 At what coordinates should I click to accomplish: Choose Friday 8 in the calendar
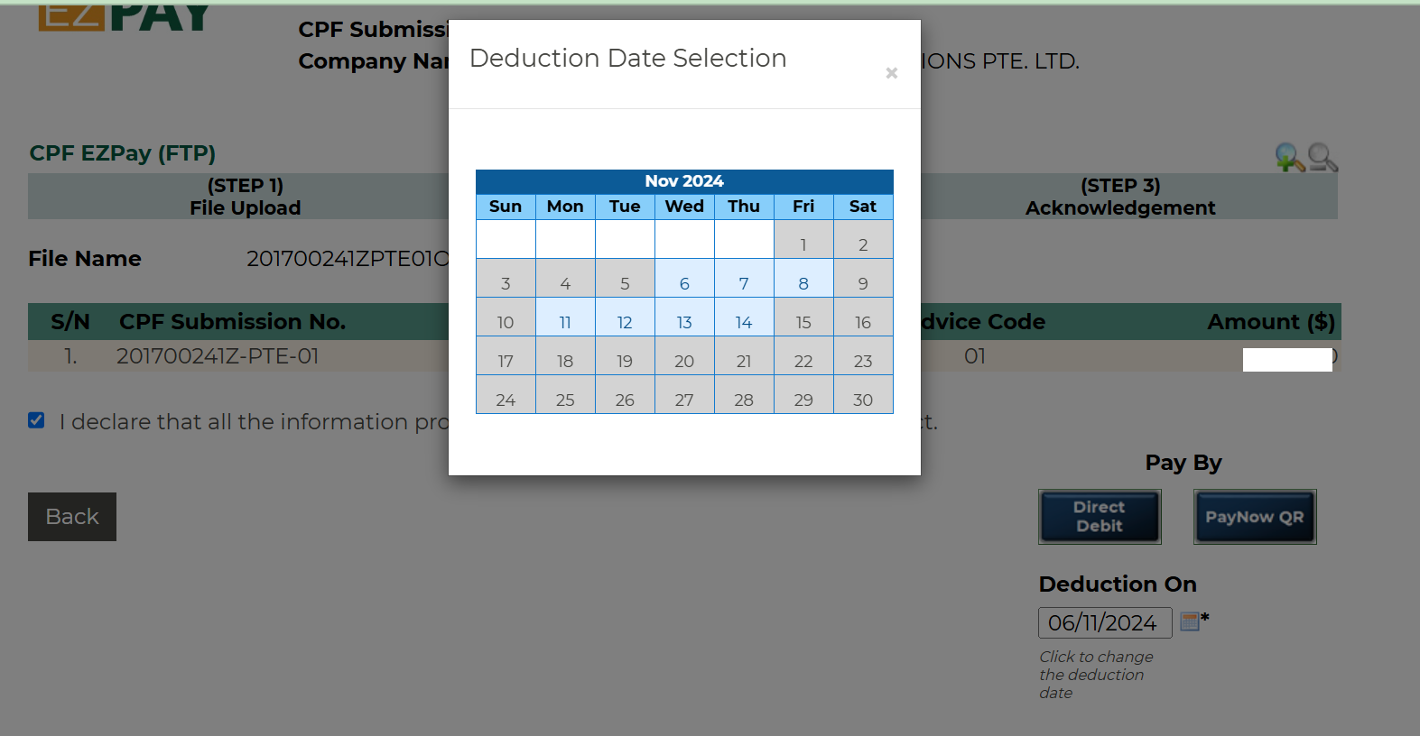(803, 283)
